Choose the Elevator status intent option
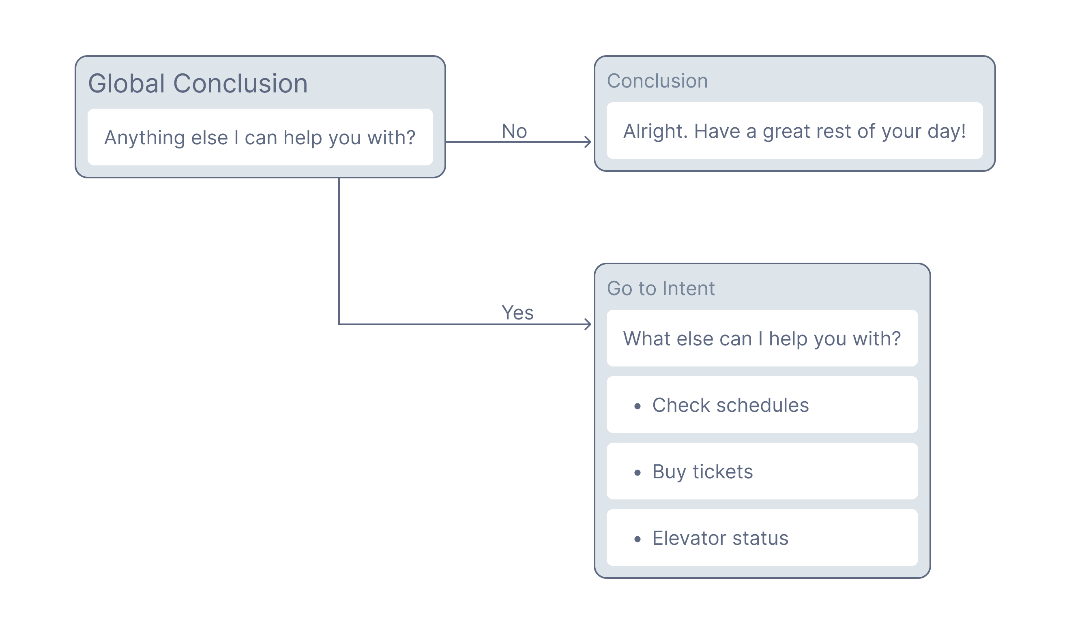 tap(720, 538)
